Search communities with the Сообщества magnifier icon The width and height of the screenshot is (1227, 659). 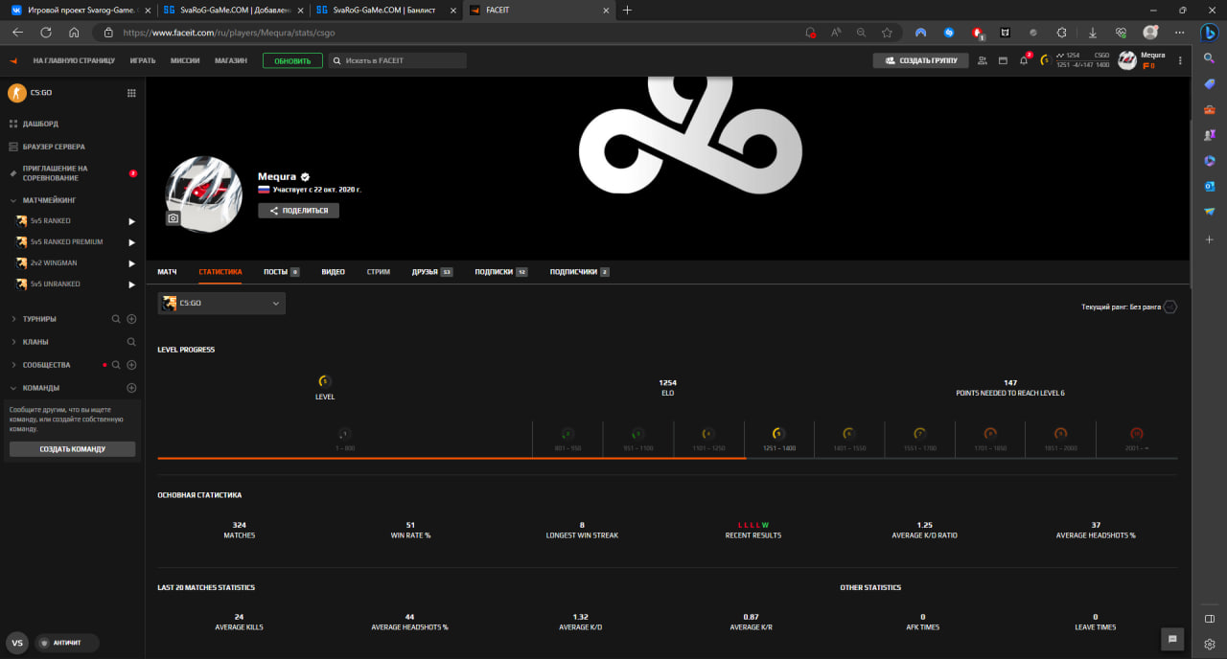[x=116, y=365]
